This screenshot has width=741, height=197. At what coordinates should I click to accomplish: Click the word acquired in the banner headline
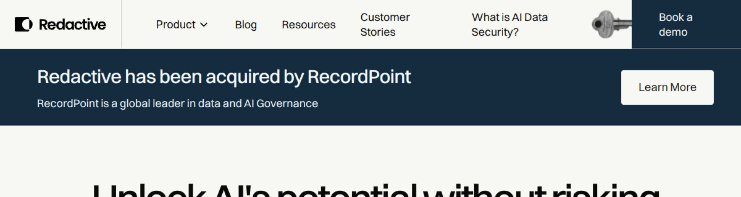pos(242,77)
